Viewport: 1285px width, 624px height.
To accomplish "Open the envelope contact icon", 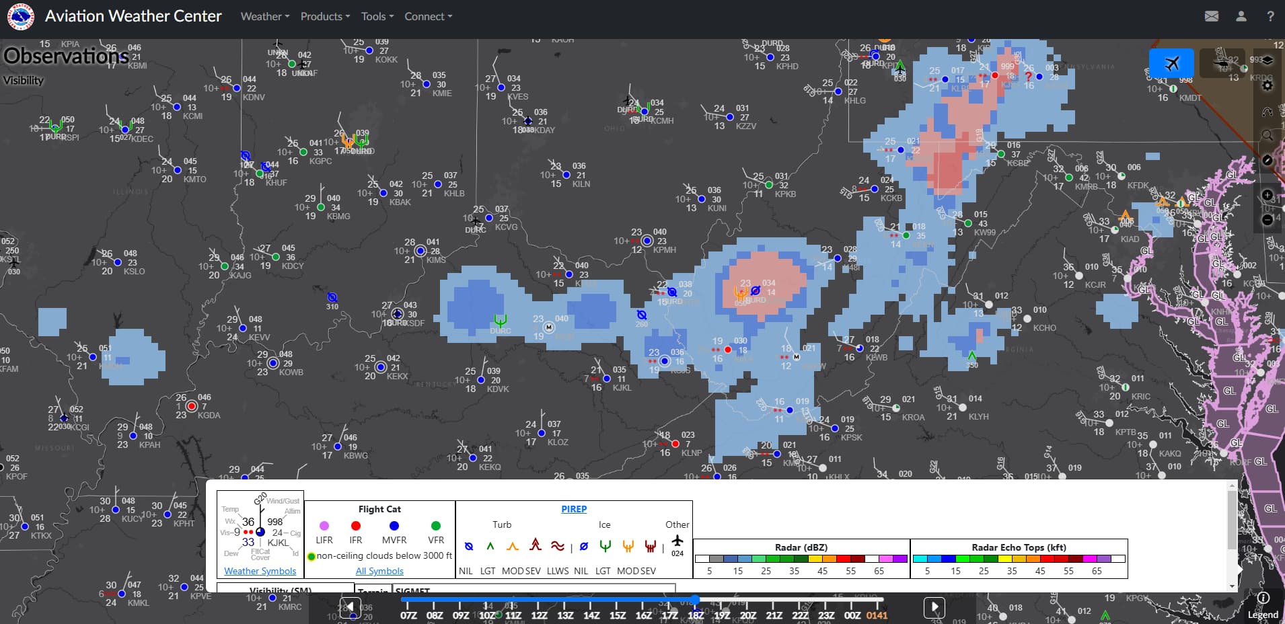I will (1211, 16).
